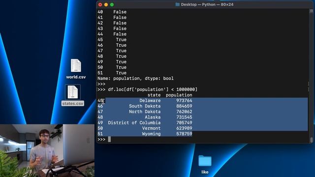The width and height of the screenshot is (315, 177).
Task: Click 'District of Columbia' in output
Action: coord(134,122)
